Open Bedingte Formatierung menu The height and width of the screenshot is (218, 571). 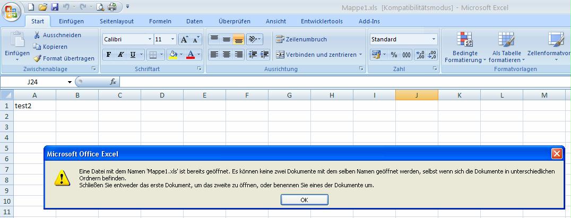465,47
